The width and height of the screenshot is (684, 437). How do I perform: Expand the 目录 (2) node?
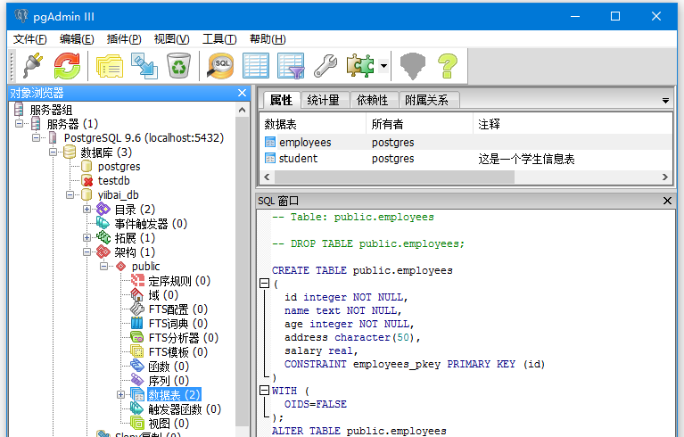click(87, 210)
